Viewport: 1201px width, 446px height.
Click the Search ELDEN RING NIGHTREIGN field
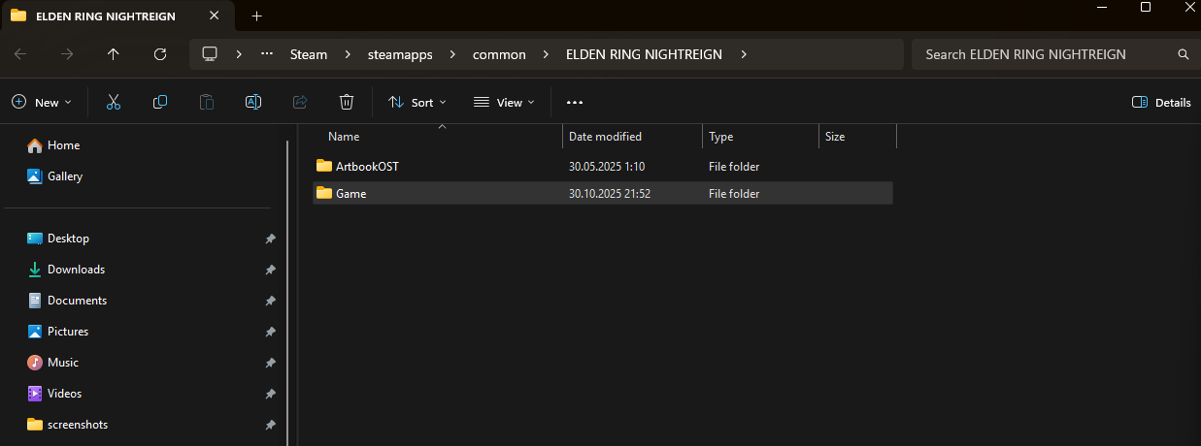click(1044, 54)
